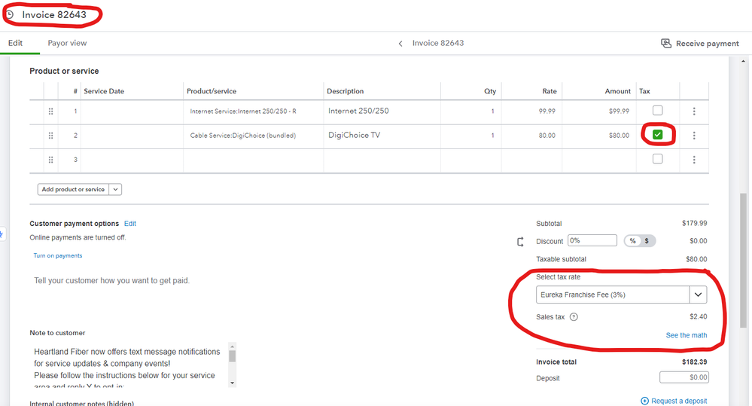
Task: Click drag handle for row 2
Action: pyautogui.click(x=51, y=136)
